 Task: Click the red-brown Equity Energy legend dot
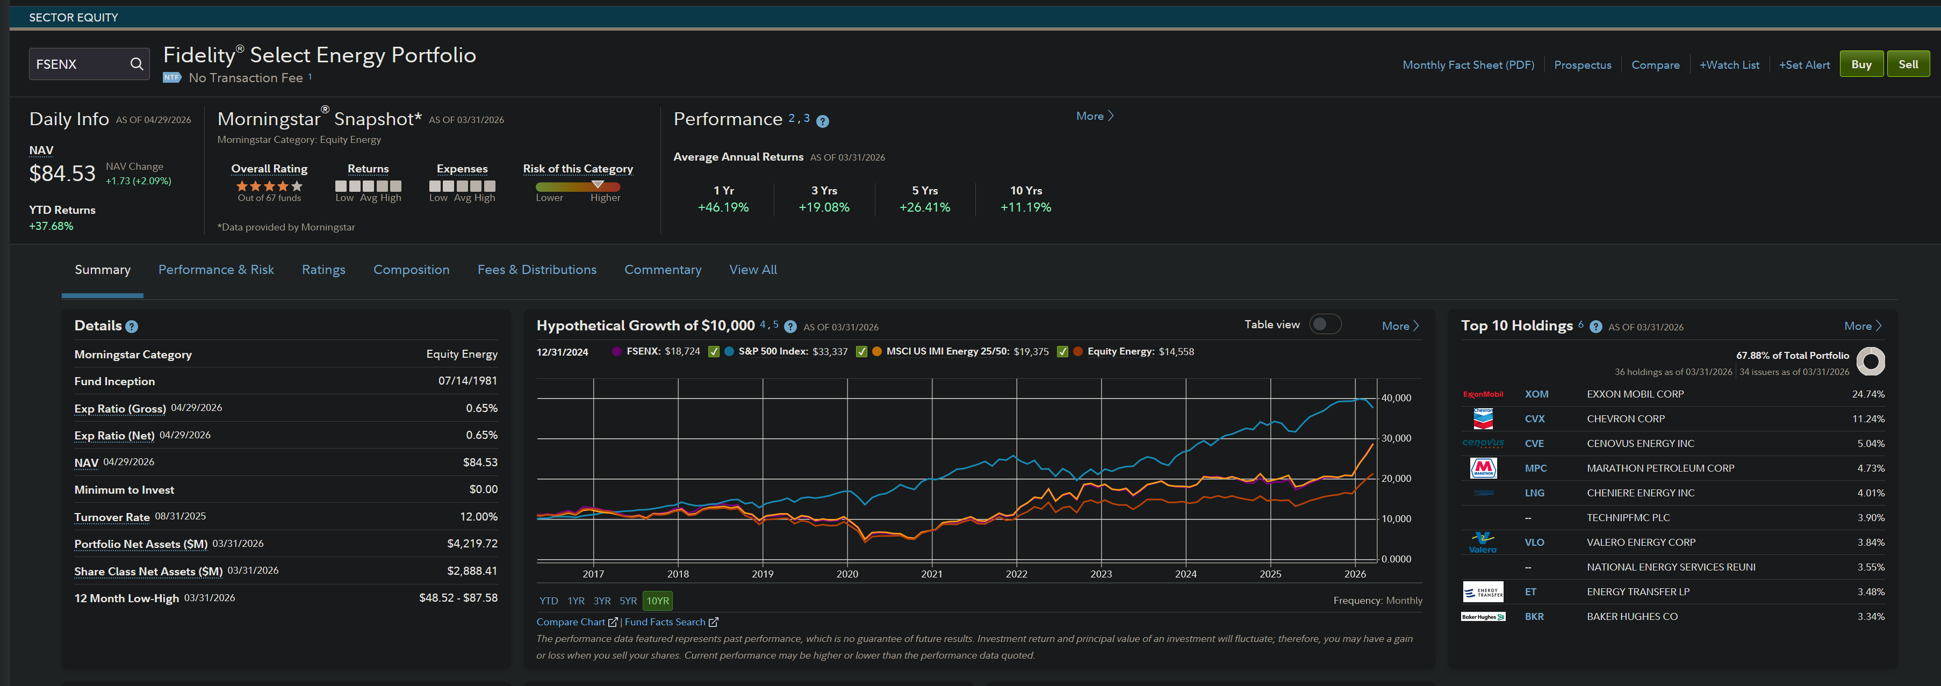tap(1079, 352)
